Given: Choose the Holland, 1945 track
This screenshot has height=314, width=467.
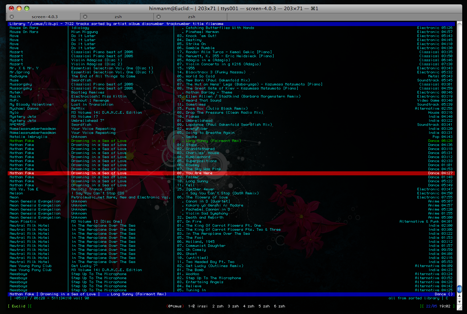Looking at the screenshot, I should [x=200, y=242].
